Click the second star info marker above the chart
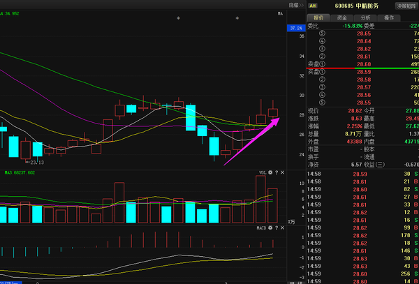Viewport: 419px width, 284px height. tap(237, 18)
